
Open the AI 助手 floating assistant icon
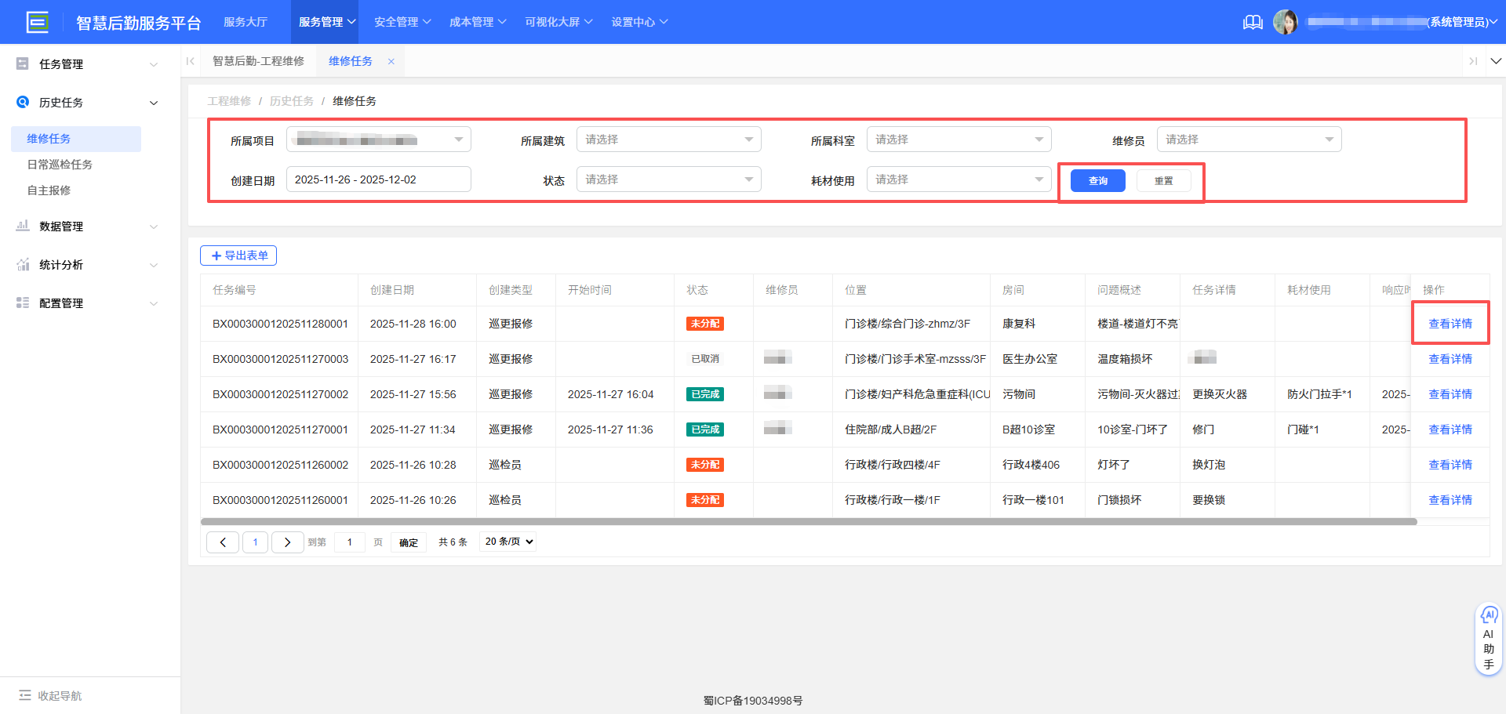click(1489, 616)
